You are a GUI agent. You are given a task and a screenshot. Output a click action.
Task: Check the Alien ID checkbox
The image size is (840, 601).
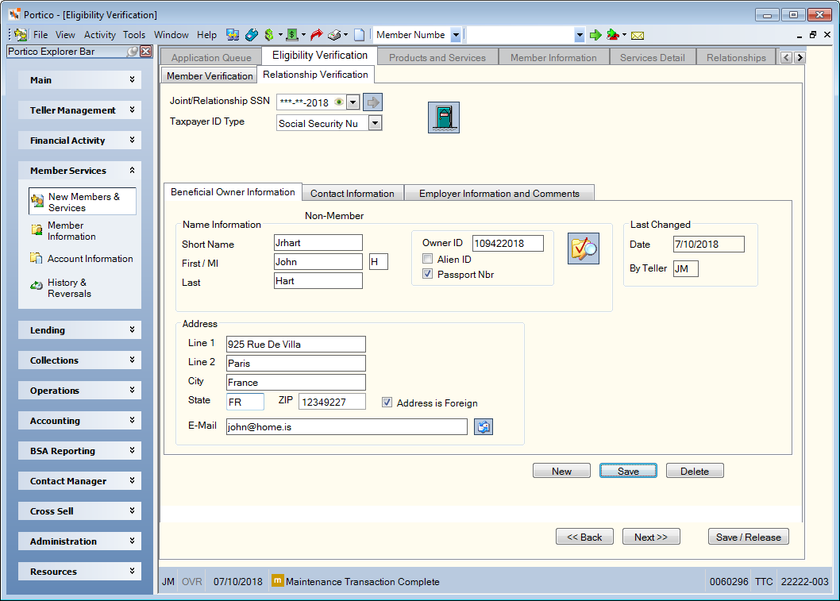tap(427, 260)
